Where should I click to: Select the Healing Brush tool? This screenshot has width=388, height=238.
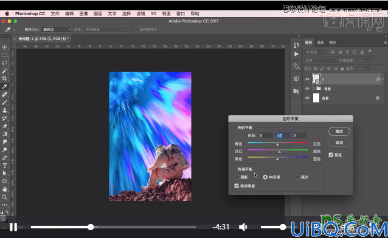[4, 94]
